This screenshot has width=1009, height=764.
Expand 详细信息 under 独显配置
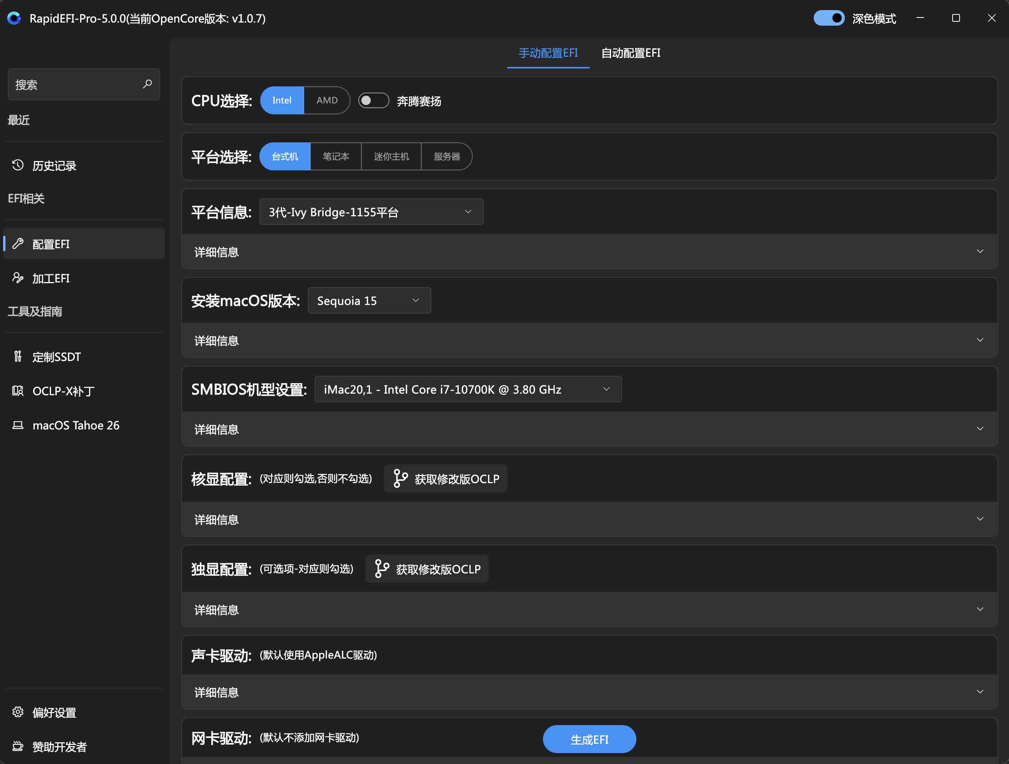(589, 610)
